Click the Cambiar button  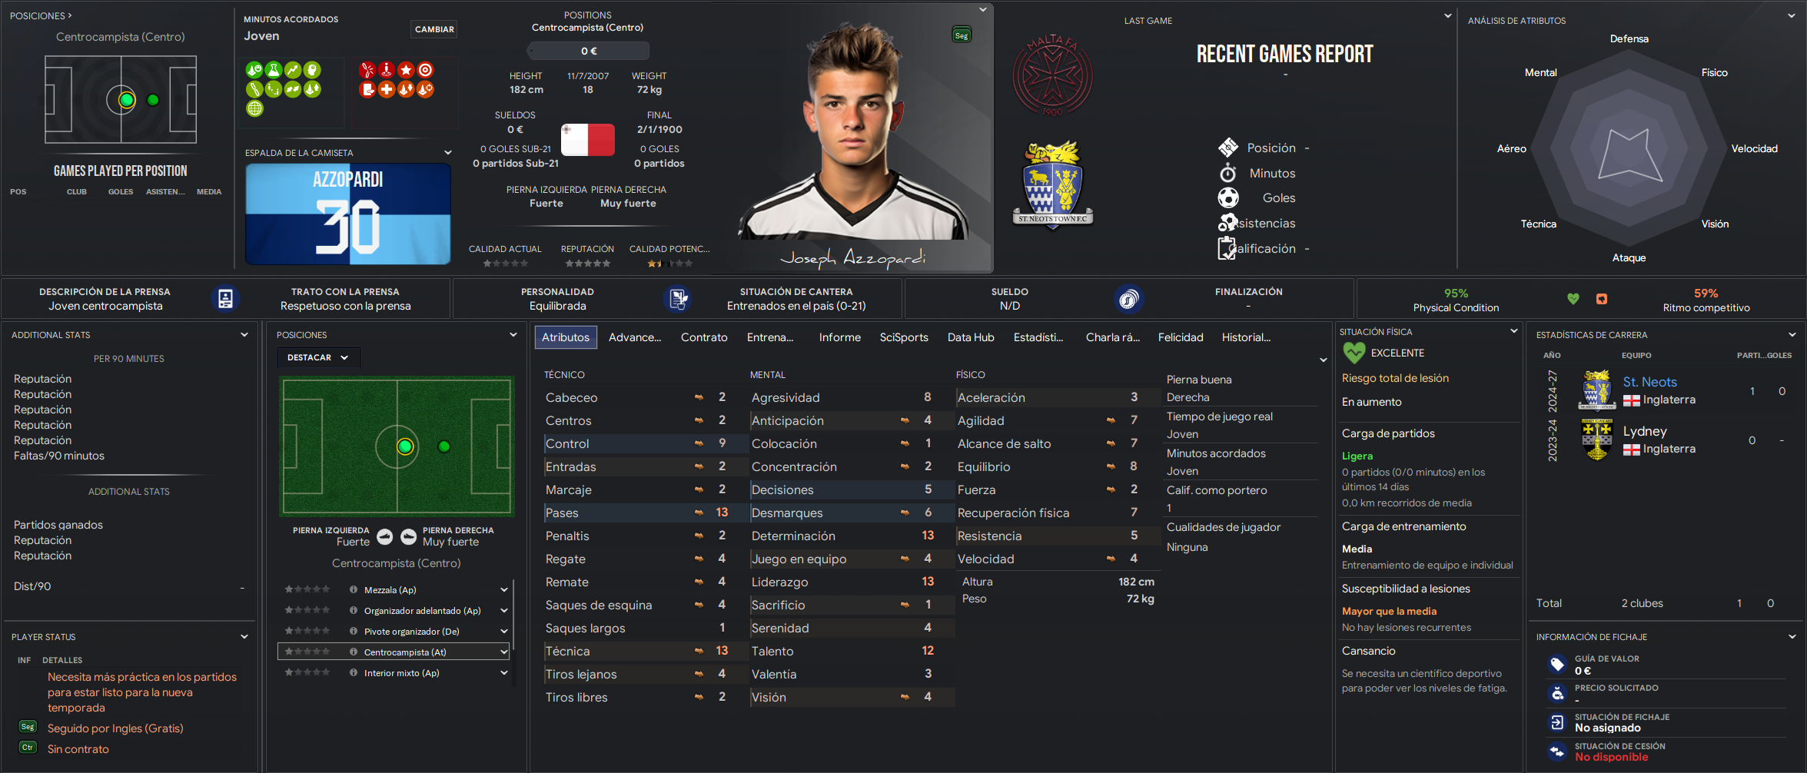434,29
